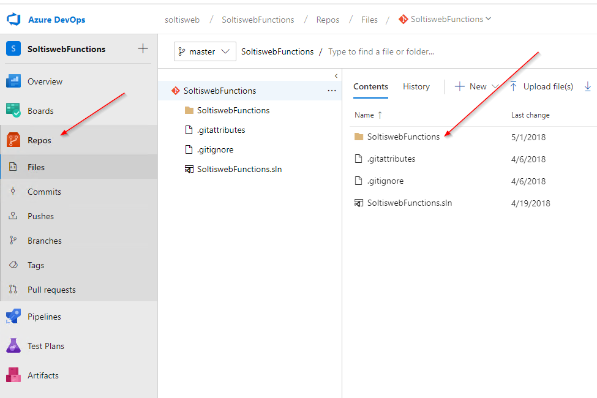Open .gitattributes in contents list
Viewport: 597px width, 398px height.
(391, 159)
